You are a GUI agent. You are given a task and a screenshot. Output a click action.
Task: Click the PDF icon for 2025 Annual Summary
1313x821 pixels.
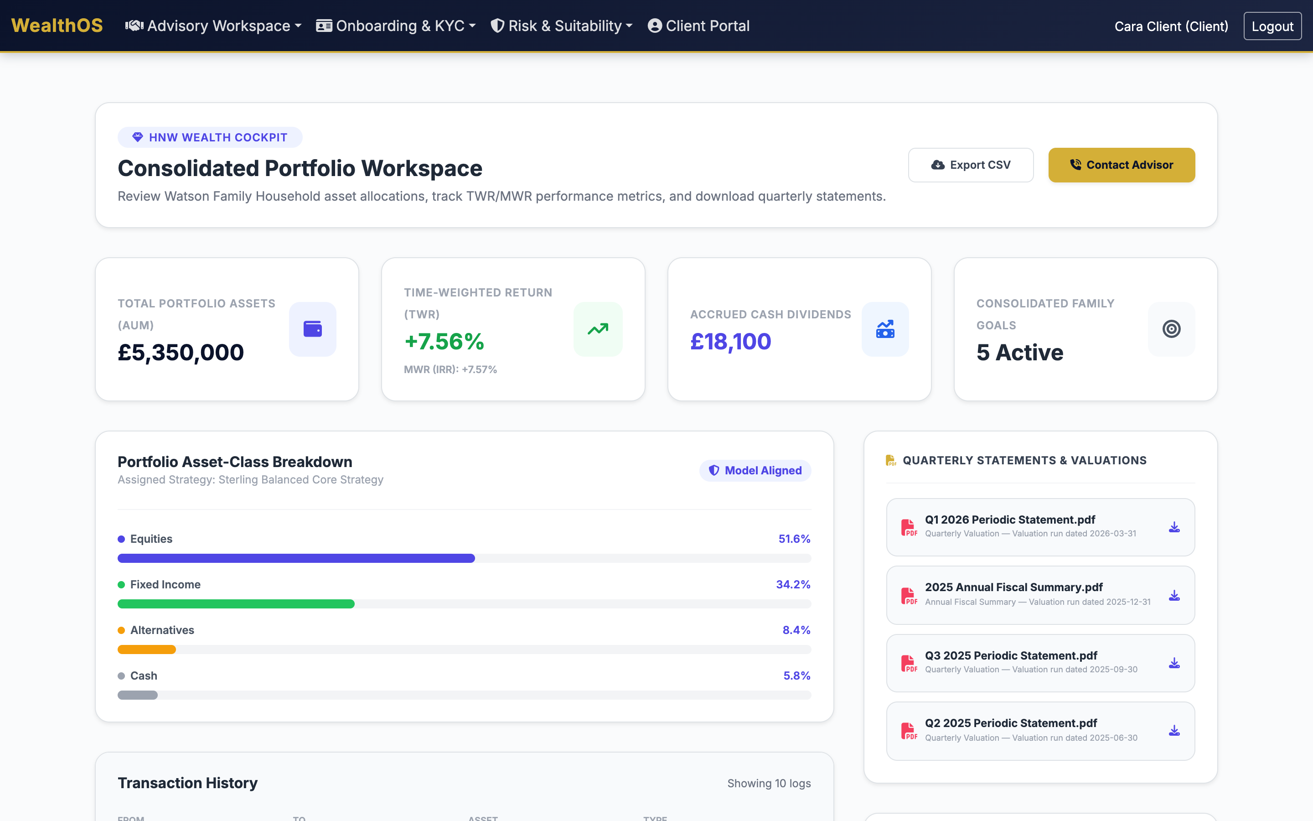(909, 596)
